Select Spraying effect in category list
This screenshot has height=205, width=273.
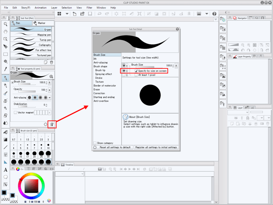pyautogui.click(x=104, y=74)
